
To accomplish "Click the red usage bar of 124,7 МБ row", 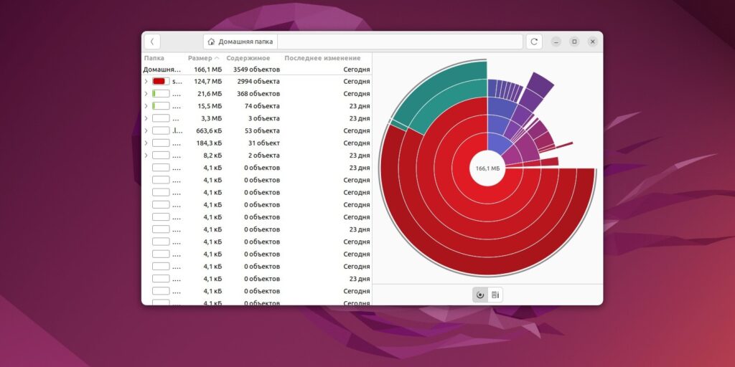I will point(161,82).
